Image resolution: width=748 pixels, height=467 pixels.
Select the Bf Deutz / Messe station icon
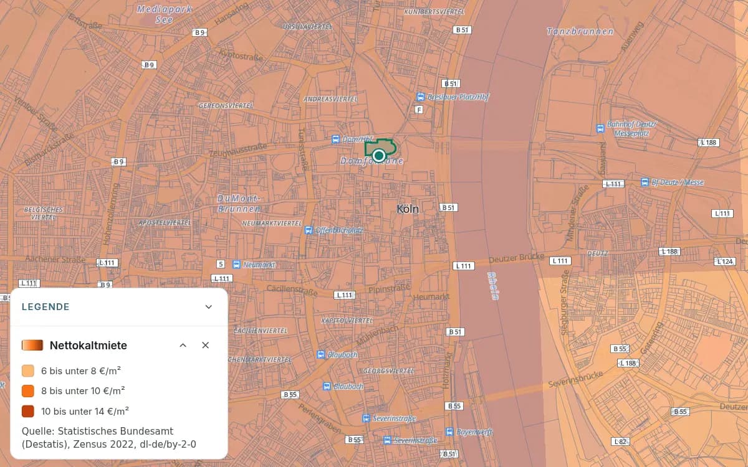click(645, 182)
